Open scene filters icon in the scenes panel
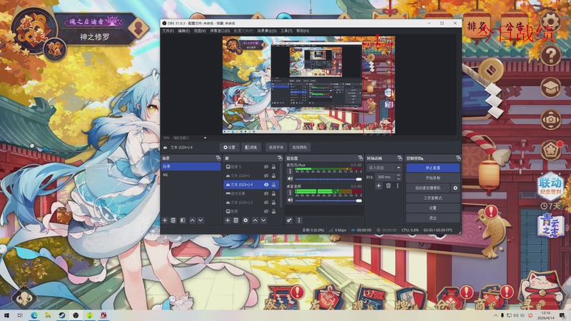This screenshot has height=321, width=571. click(183, 220)
